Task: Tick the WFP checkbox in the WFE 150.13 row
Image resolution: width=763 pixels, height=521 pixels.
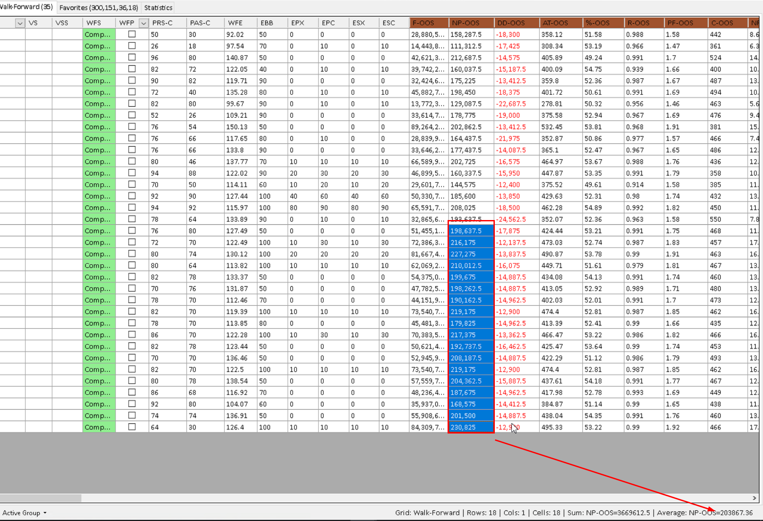Action: [x=132, y=126]
